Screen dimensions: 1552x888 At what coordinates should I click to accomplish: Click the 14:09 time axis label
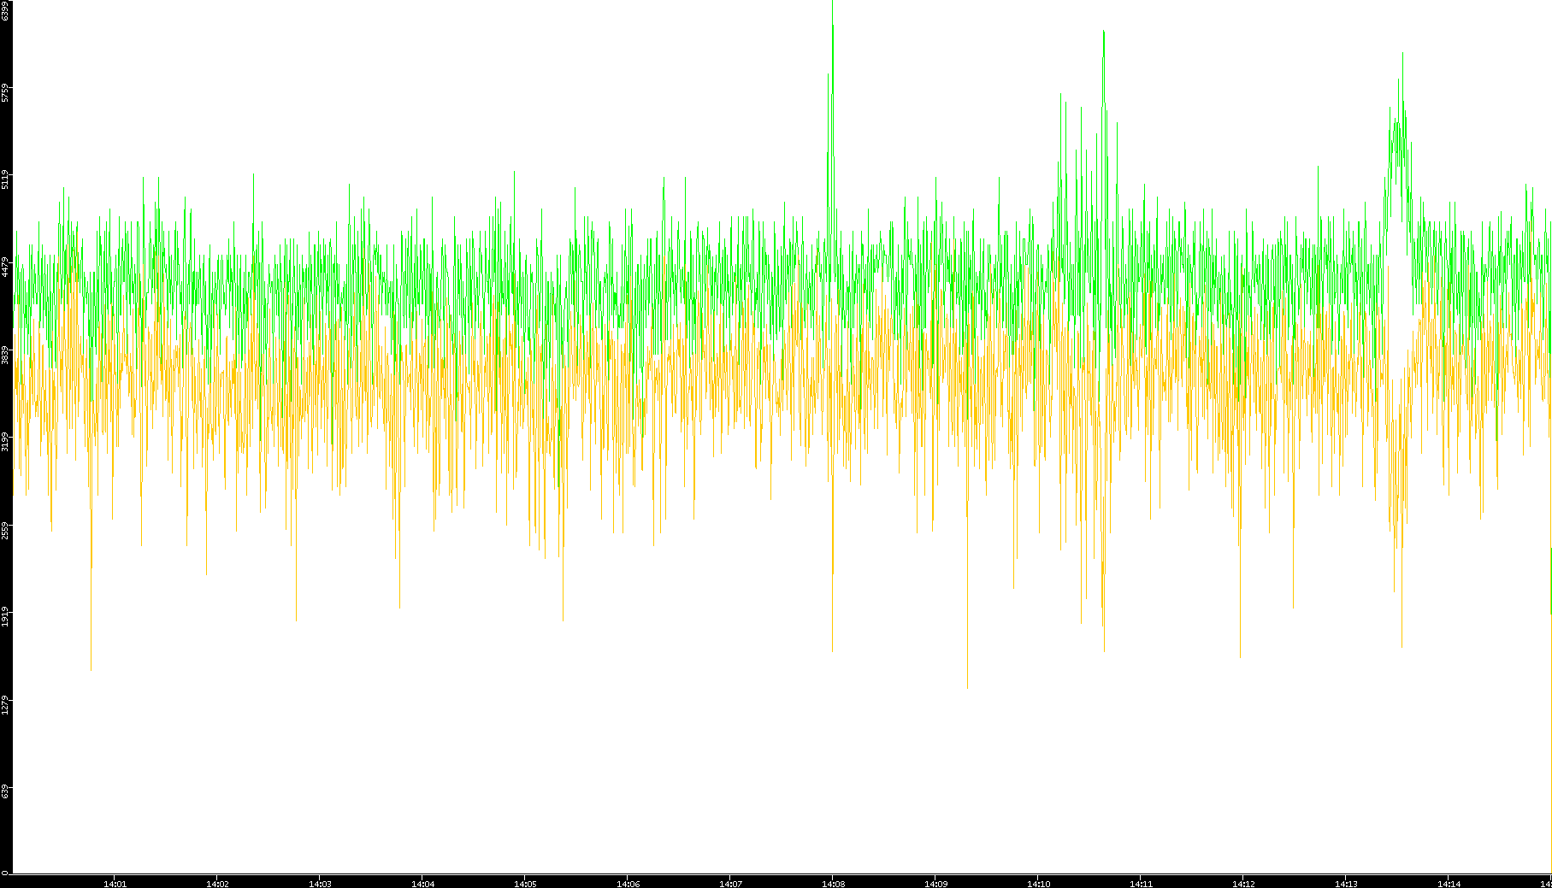tap(935, 884)
